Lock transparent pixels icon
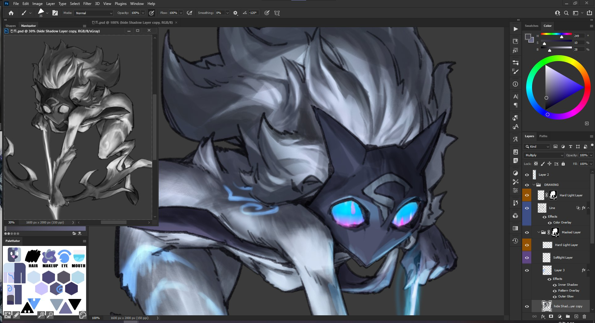Image resolution: width=595 pixels, height=323 pixels. coord(536,164)
